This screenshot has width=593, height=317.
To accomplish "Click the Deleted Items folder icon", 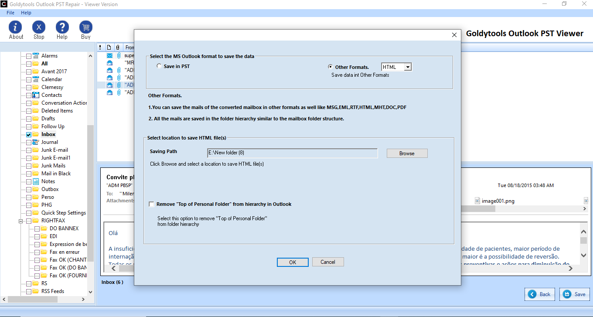I will [36, 111].
